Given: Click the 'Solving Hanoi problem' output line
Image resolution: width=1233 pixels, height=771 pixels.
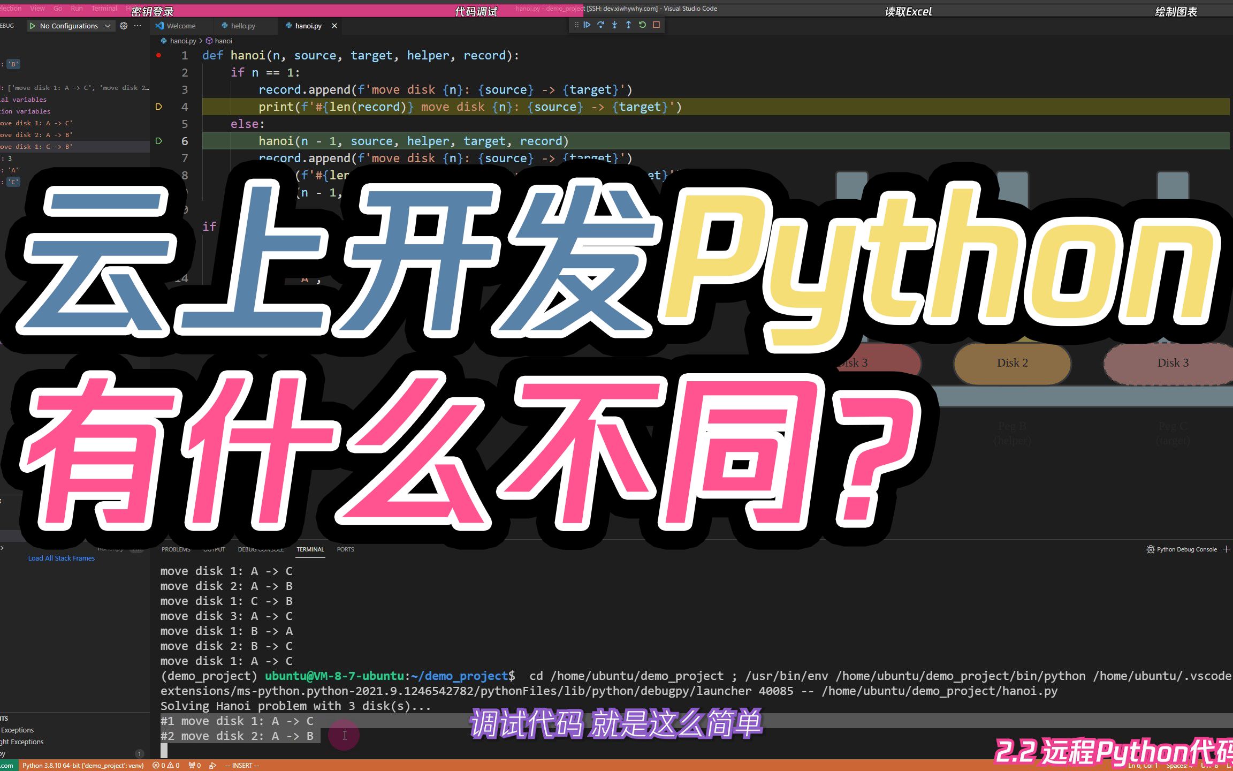Looking at the screenshot, I should coord(296,706).
